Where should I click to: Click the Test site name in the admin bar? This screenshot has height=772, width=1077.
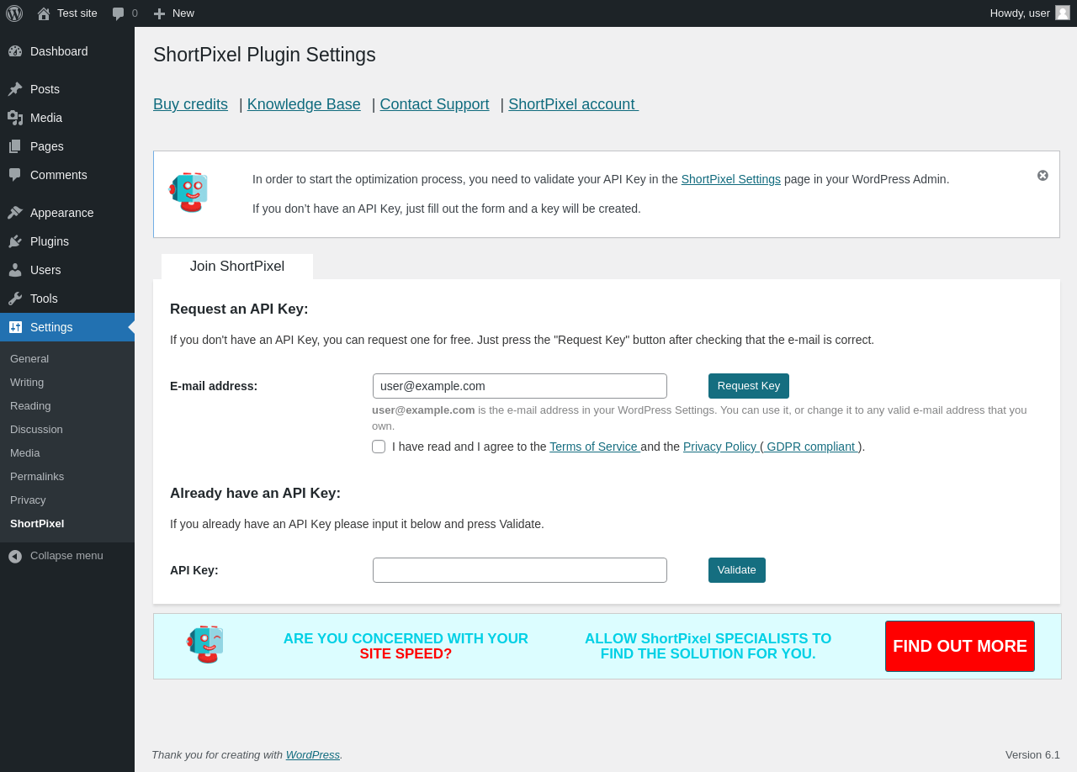[77, 13]
